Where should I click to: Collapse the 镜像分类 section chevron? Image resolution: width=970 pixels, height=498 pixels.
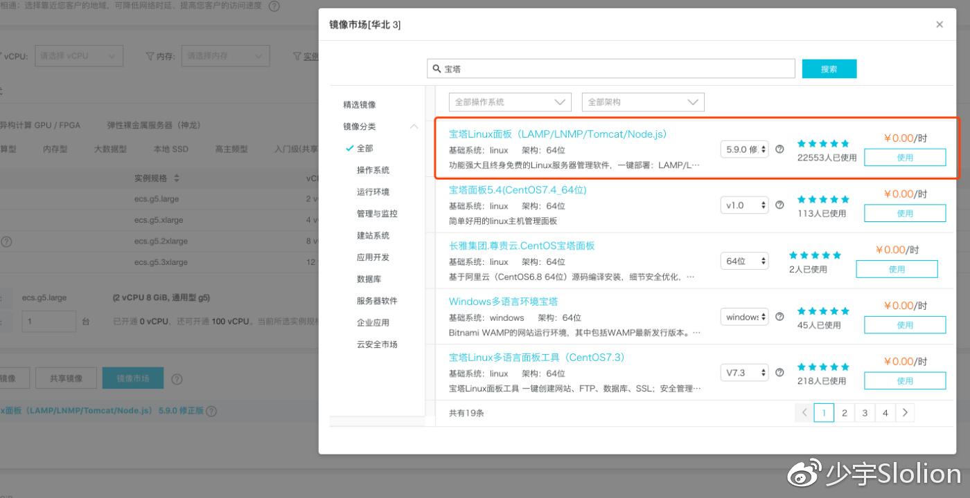(414, 127)
